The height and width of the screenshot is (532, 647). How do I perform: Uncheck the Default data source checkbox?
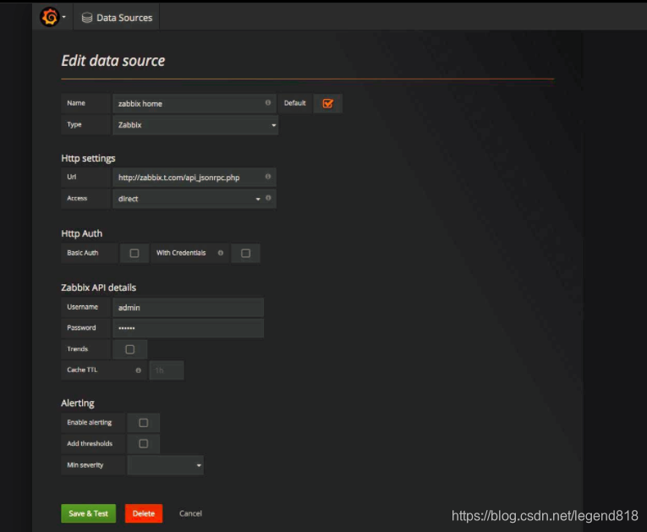pyautogui.click(x=327, y=103)
